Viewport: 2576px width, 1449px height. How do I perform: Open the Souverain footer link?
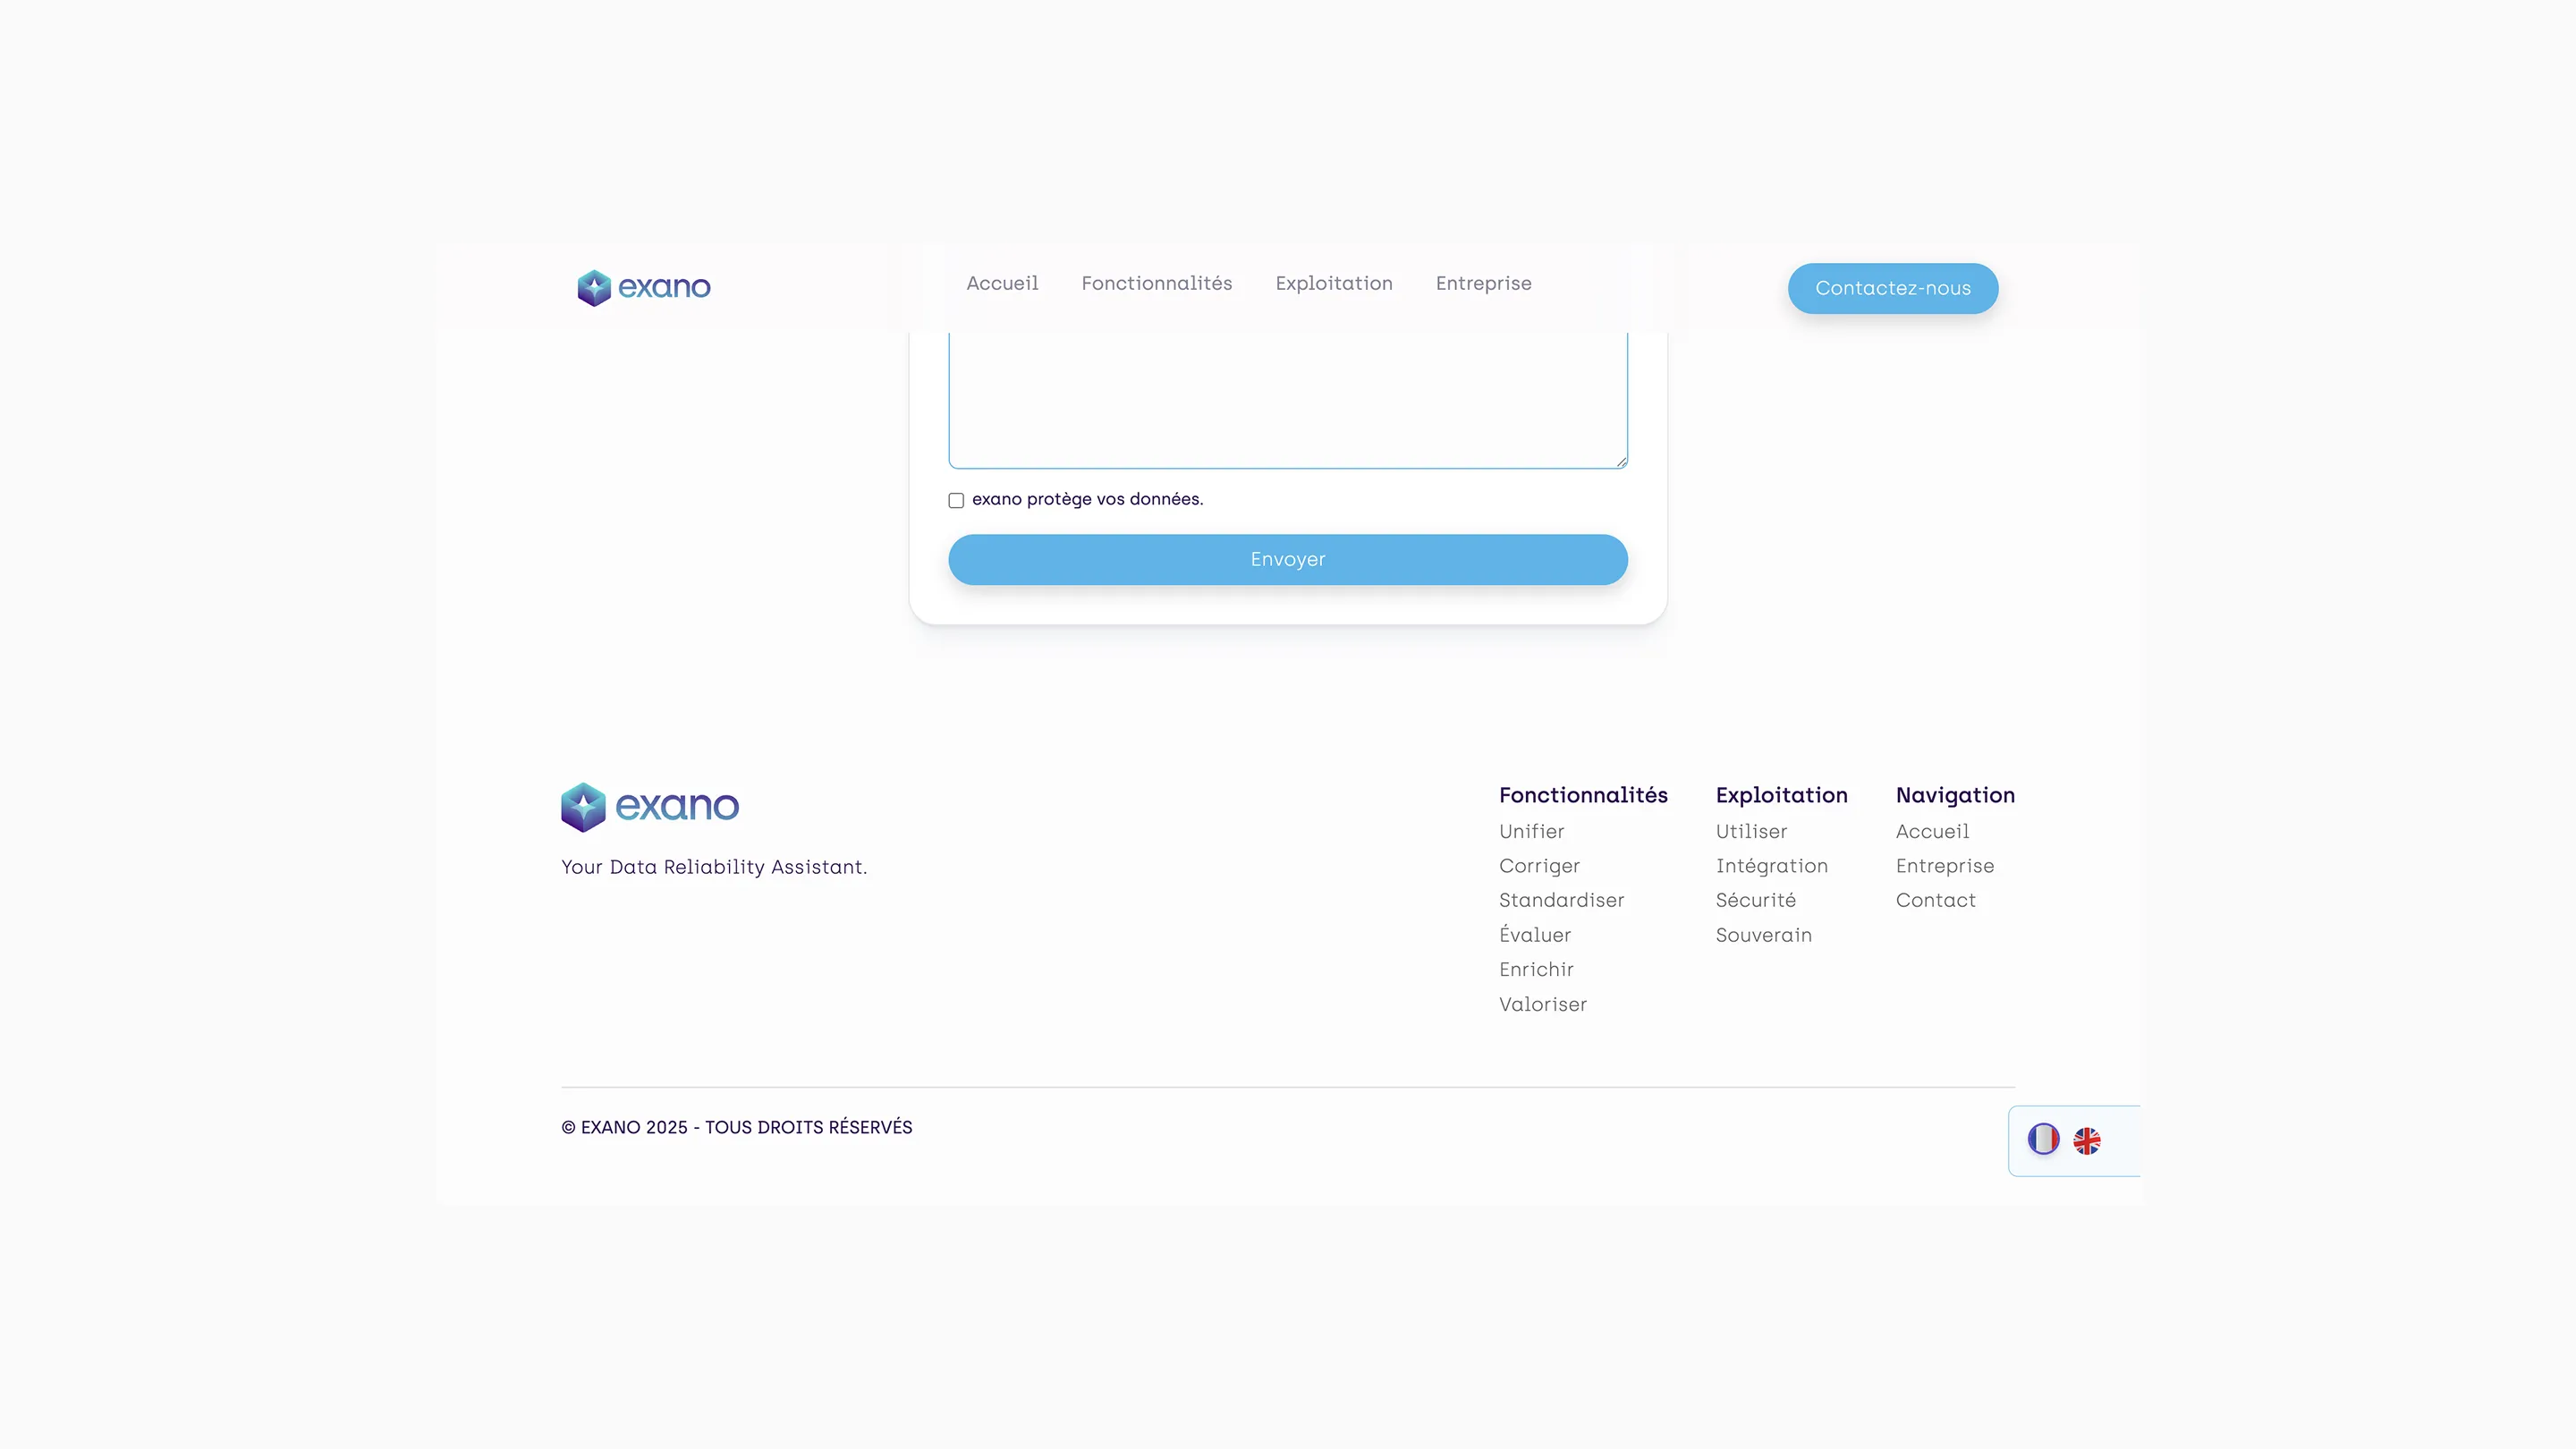[x=1763, y=935]
